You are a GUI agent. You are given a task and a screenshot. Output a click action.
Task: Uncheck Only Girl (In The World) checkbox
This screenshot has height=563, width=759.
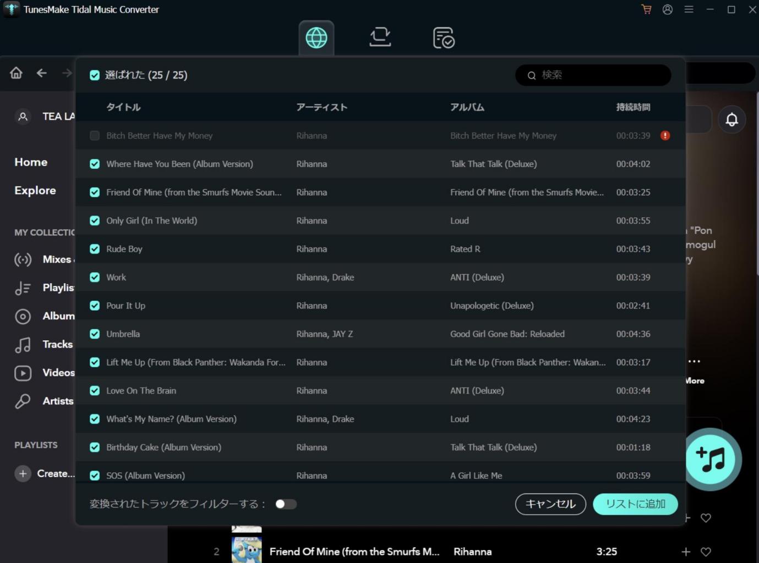[x=95, y=220]
